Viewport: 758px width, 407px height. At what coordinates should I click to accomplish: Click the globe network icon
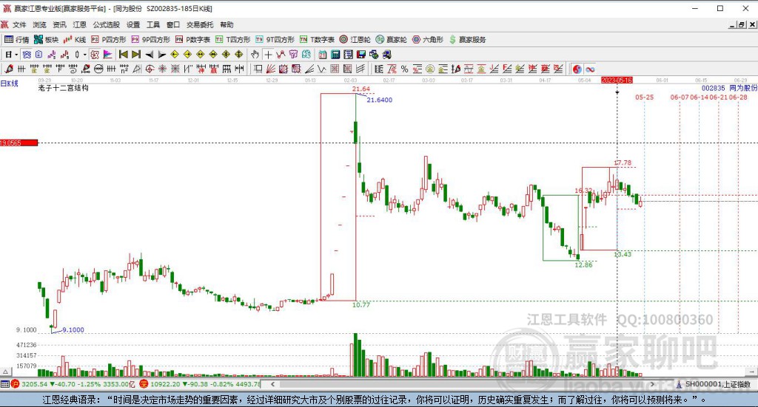(x=374, y=55)
